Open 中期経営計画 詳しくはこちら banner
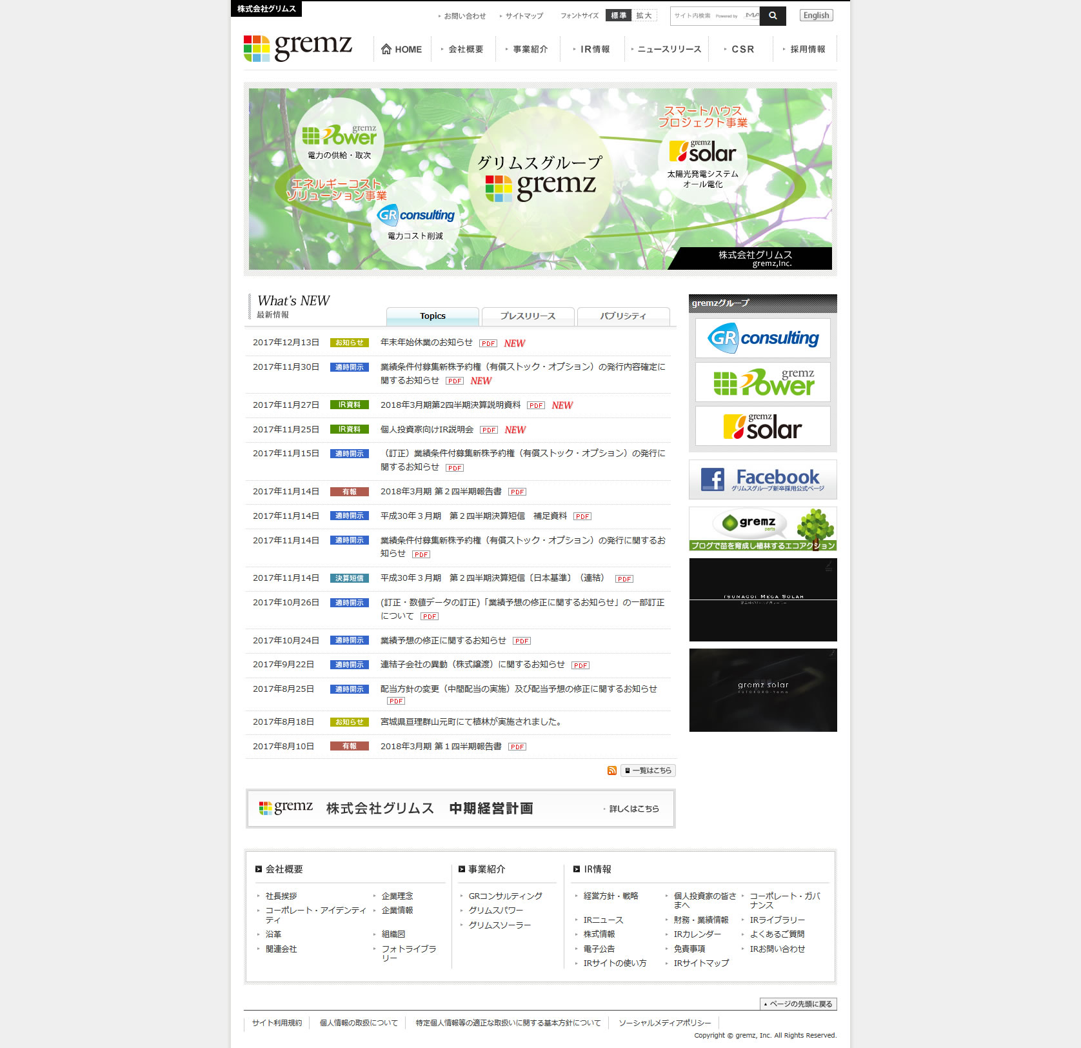 click(461, 809)
